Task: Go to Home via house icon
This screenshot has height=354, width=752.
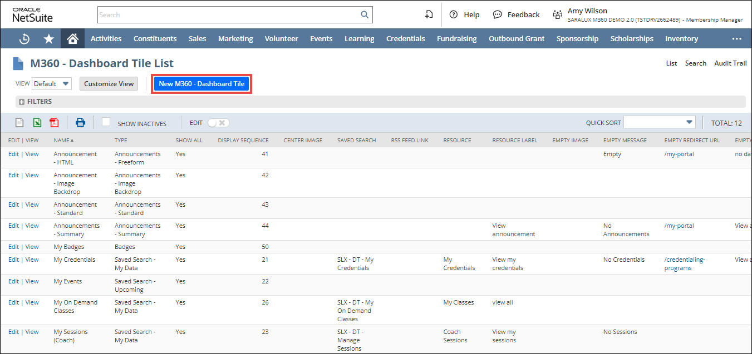Action: pos(72,39)
